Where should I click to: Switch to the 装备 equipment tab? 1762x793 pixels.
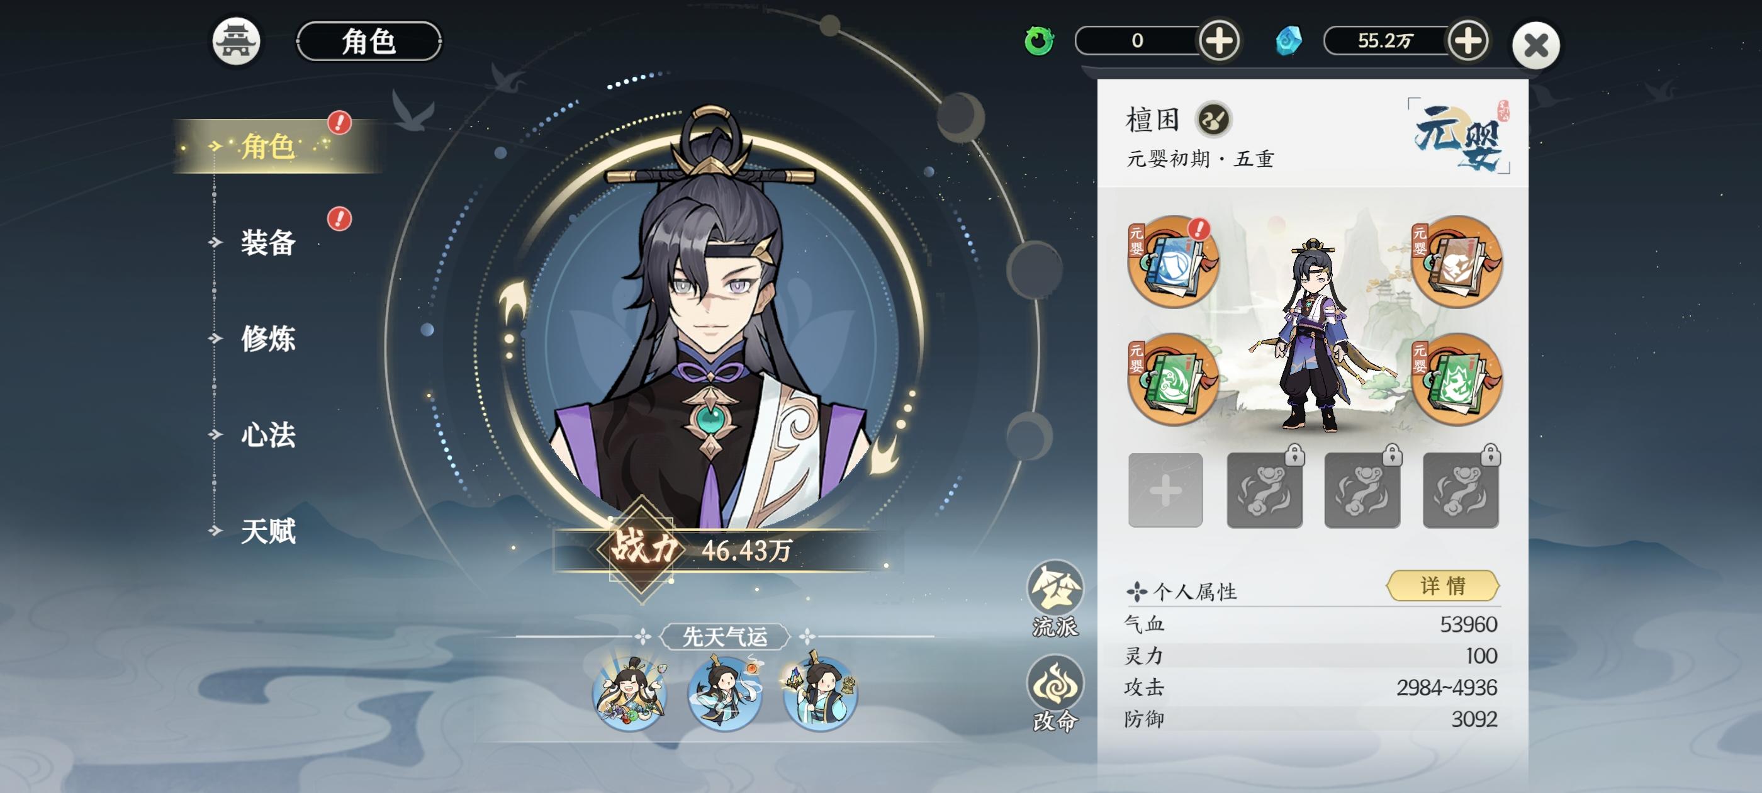[268, 242]
